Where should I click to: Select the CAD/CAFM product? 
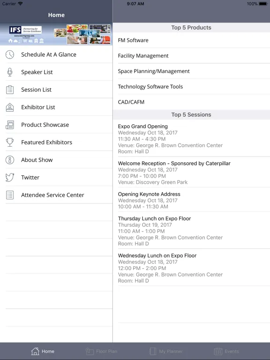191,102
